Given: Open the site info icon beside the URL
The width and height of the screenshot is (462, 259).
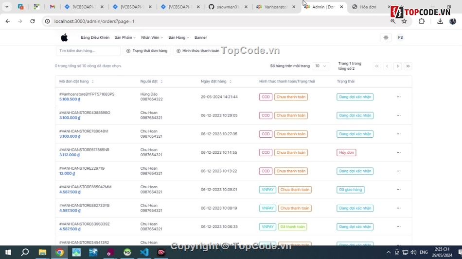Looking at the screenshot, I should [47, 21].
